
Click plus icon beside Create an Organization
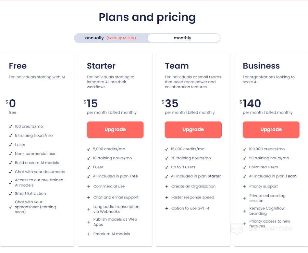tap(166, 187)
